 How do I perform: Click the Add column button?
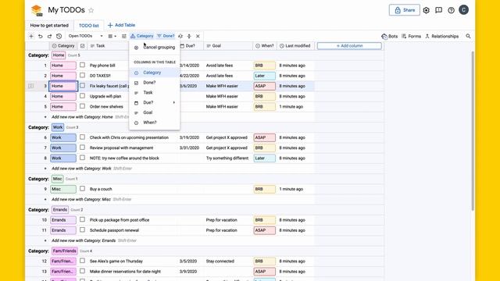[349, 46]
